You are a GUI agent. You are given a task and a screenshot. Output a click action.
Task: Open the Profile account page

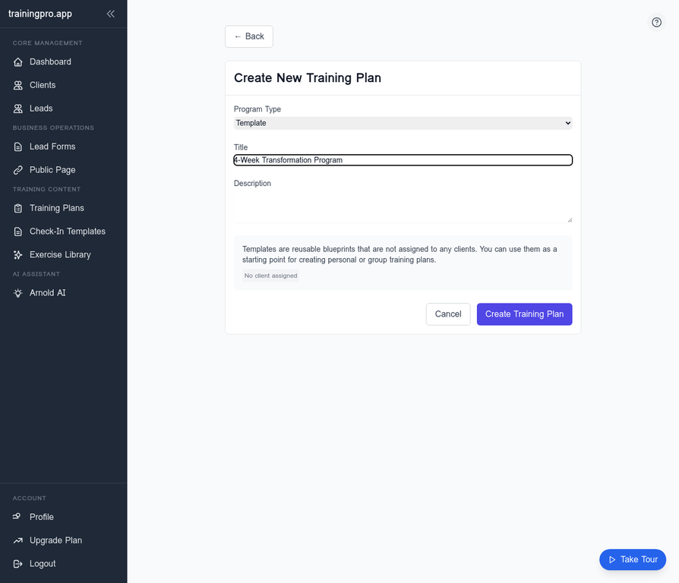click(x=41, y=517)
